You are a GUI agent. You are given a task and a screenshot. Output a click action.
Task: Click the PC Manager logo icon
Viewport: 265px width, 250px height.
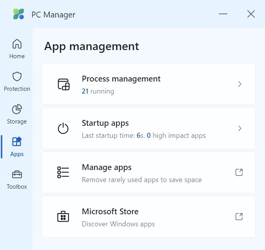click(x=19, y=14)
